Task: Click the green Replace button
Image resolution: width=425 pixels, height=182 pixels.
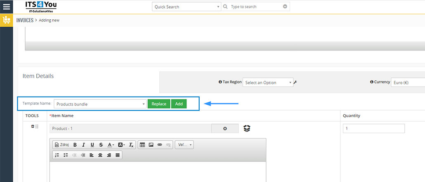Action: [x=159, y=104]
